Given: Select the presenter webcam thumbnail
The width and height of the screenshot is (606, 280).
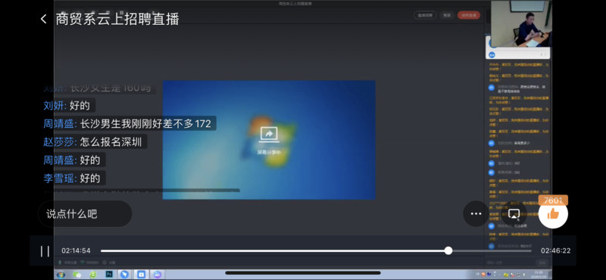Looking at the screenshot, I should click(x=521, y=23).
